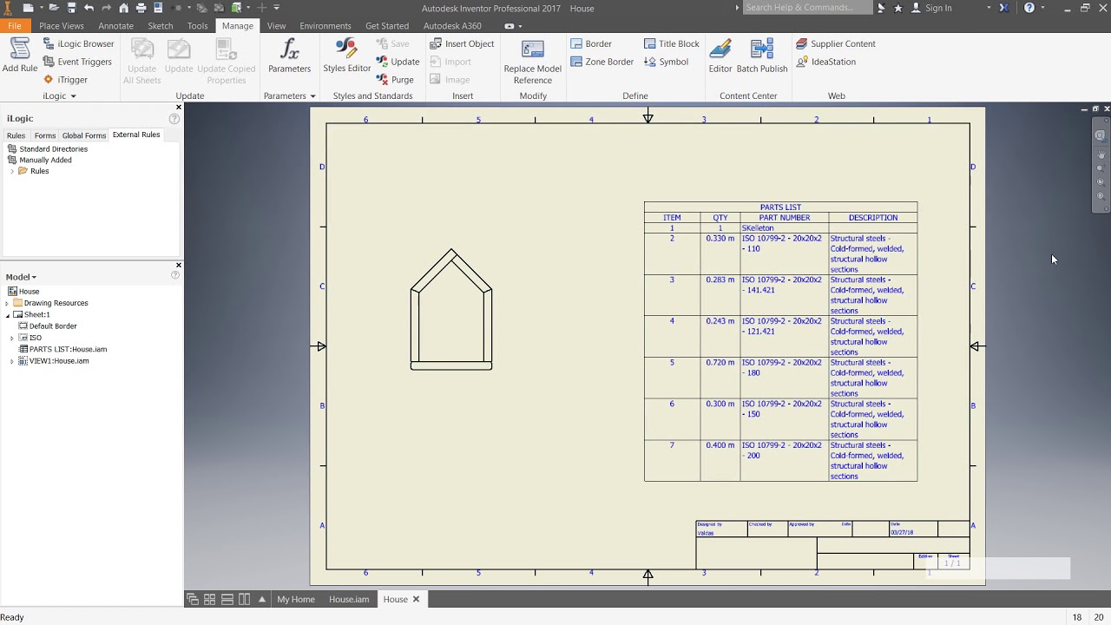Select Standard Directories item
Viewport: 1111px width, 625px height.
pyautogui.click(x=48, y=149)
